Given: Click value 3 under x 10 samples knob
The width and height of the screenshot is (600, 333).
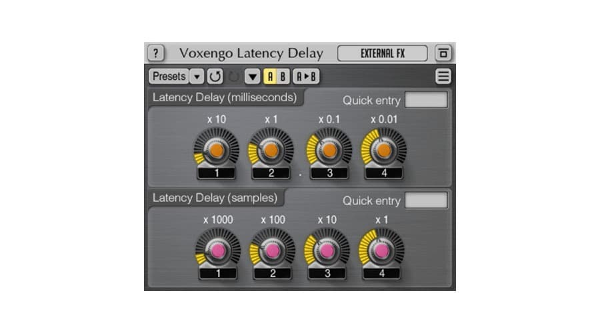Looking at the screenshot, I should pos(327,273).
